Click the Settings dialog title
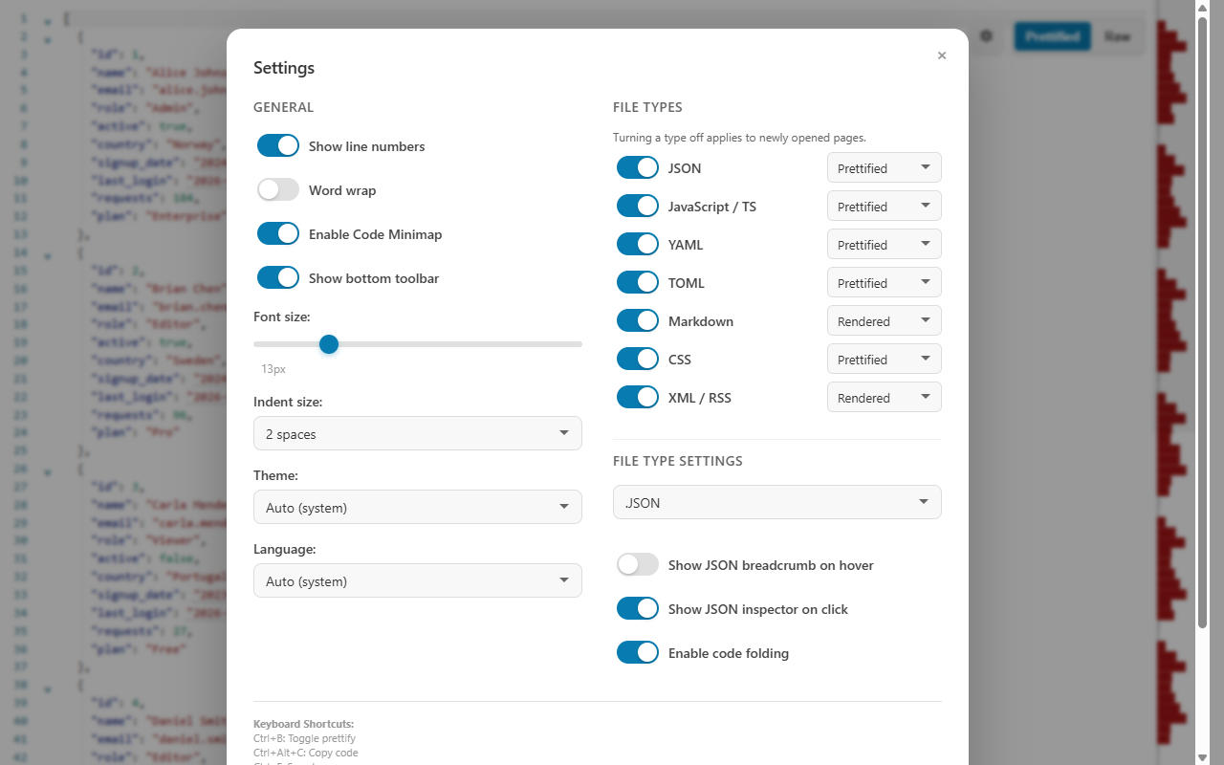Image resolution: width=1224 pixels, height=765 pixels. [x=284, y=68]
